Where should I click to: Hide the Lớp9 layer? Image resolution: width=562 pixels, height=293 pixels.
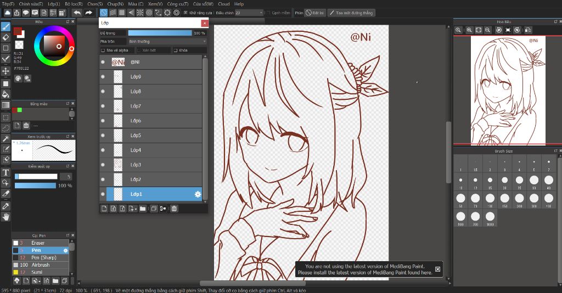(103, 77)
